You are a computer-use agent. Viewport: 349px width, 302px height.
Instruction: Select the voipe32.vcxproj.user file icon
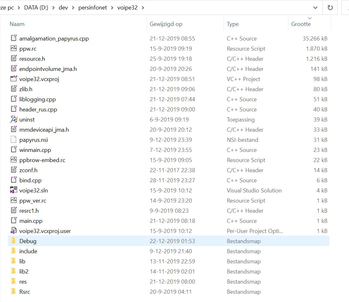click(14, 231)
